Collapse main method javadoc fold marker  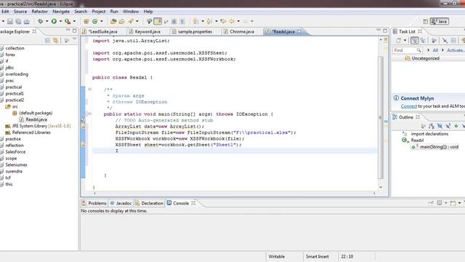click(89, 89)
